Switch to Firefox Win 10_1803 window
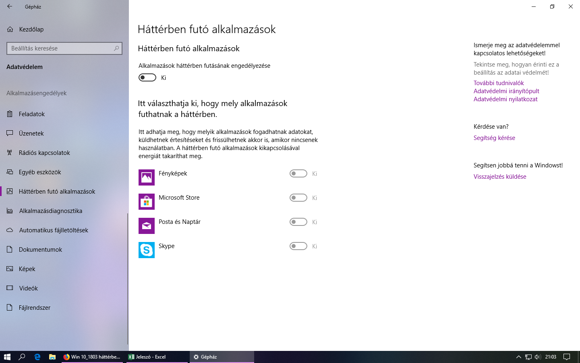 tap(92, 357)
